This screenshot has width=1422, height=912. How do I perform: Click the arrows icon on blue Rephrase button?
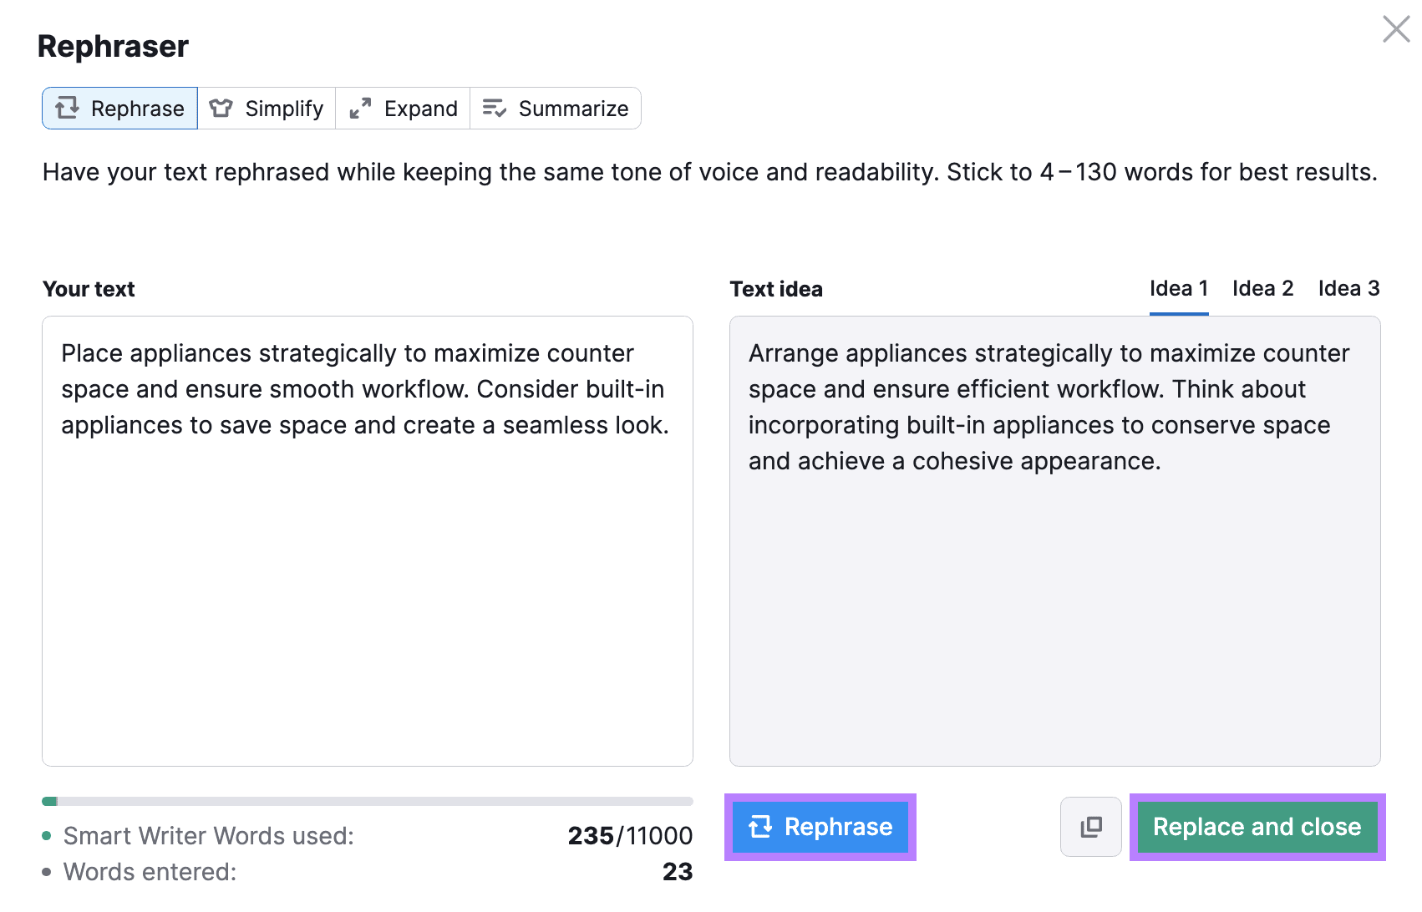tap(761, 827)
